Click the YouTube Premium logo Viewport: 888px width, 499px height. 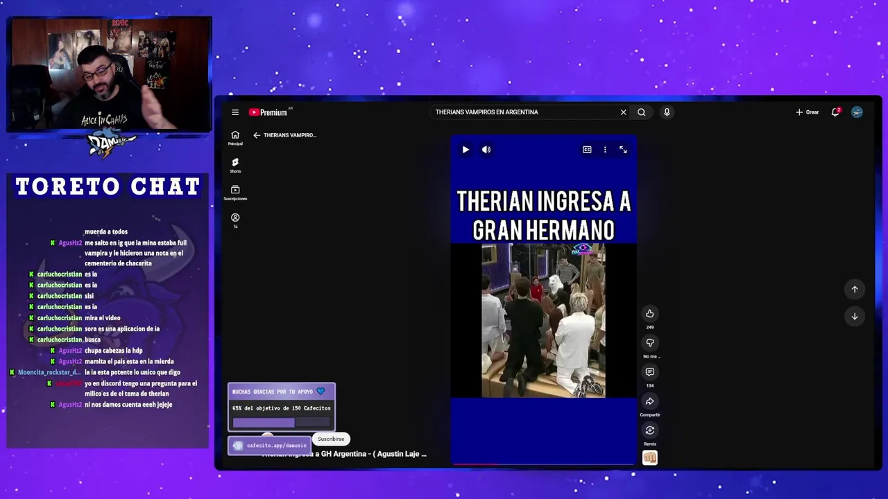coord(268,112)
